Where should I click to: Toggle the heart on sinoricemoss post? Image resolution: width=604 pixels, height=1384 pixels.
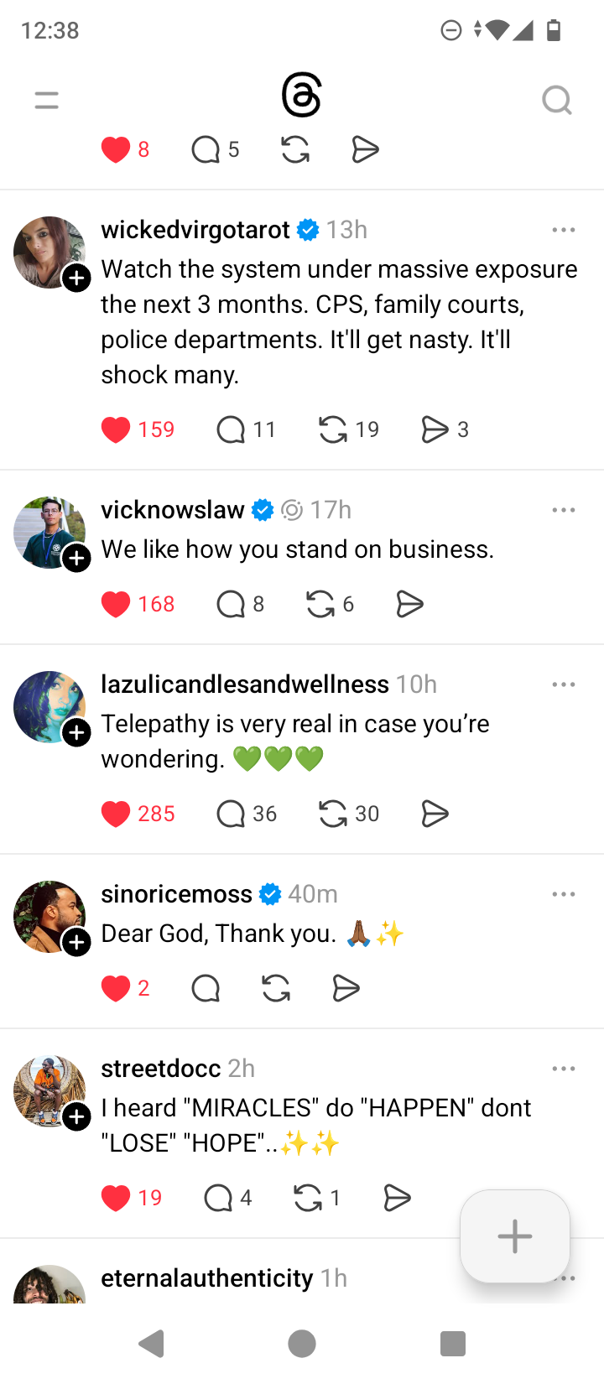click(x=116, y=989)
